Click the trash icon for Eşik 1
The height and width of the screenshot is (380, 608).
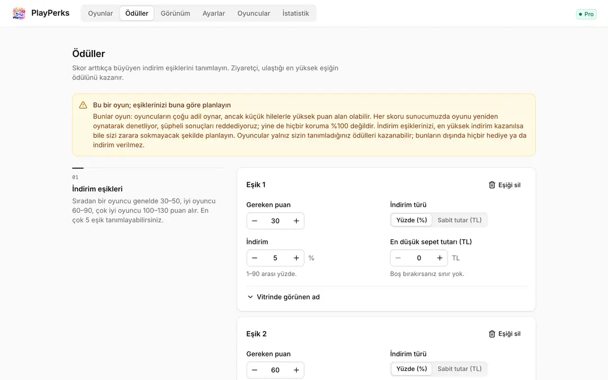click(x=491, y=185)
